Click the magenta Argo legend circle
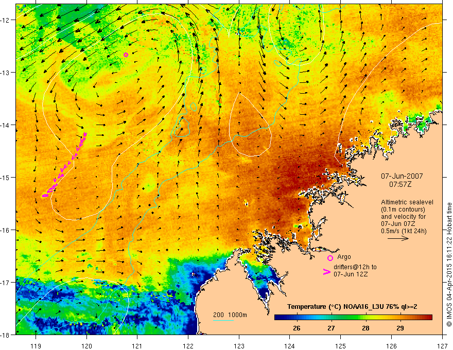Viewport: 453px width, 350px height. [330, 258]
